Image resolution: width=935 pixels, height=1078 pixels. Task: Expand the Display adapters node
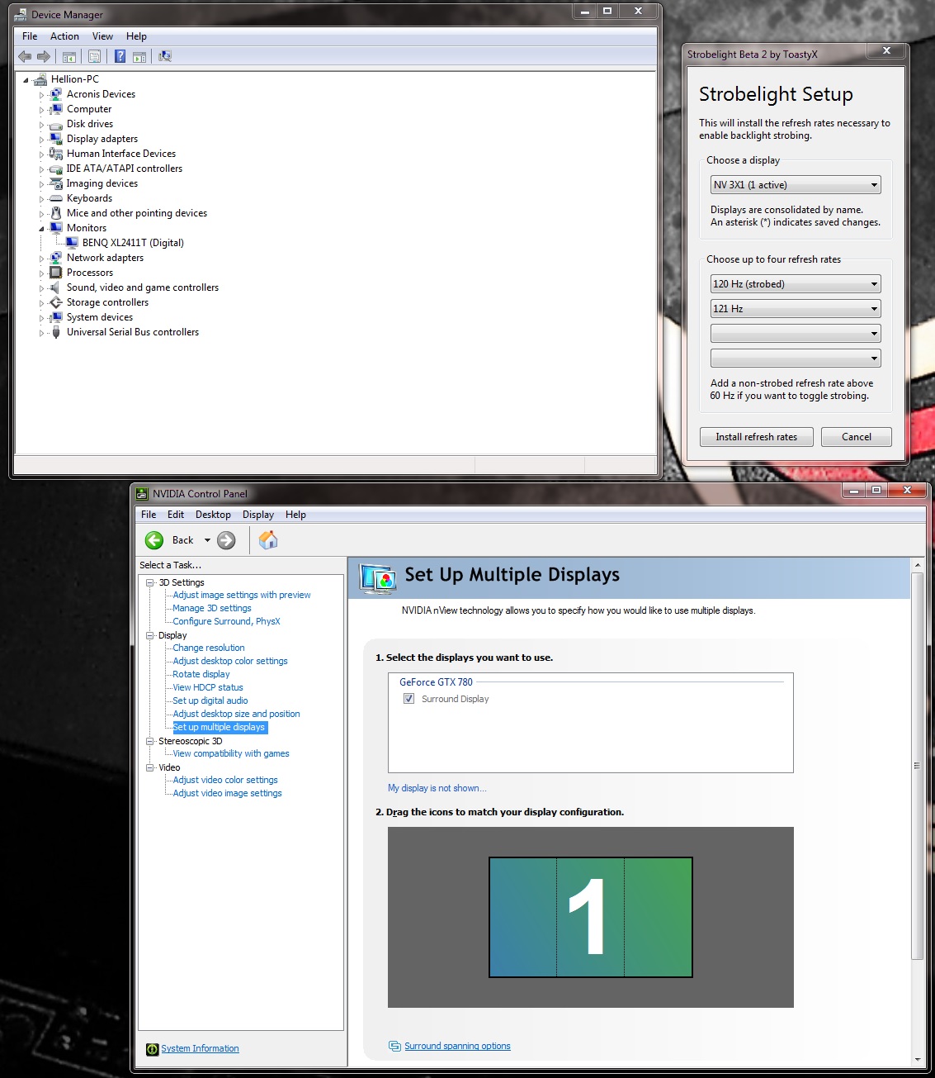pyautogui.click(x=41, y=140)
